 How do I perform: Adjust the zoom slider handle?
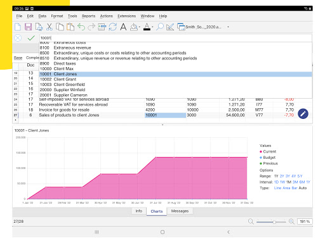click(x=274, y=222)
